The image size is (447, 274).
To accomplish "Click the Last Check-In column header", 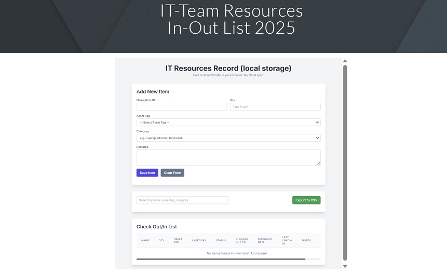I will point(287,240).
